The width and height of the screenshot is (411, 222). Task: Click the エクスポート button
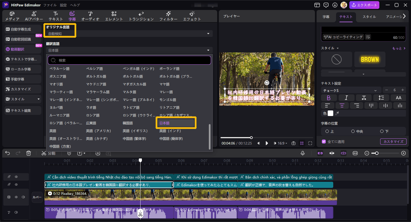364,5
